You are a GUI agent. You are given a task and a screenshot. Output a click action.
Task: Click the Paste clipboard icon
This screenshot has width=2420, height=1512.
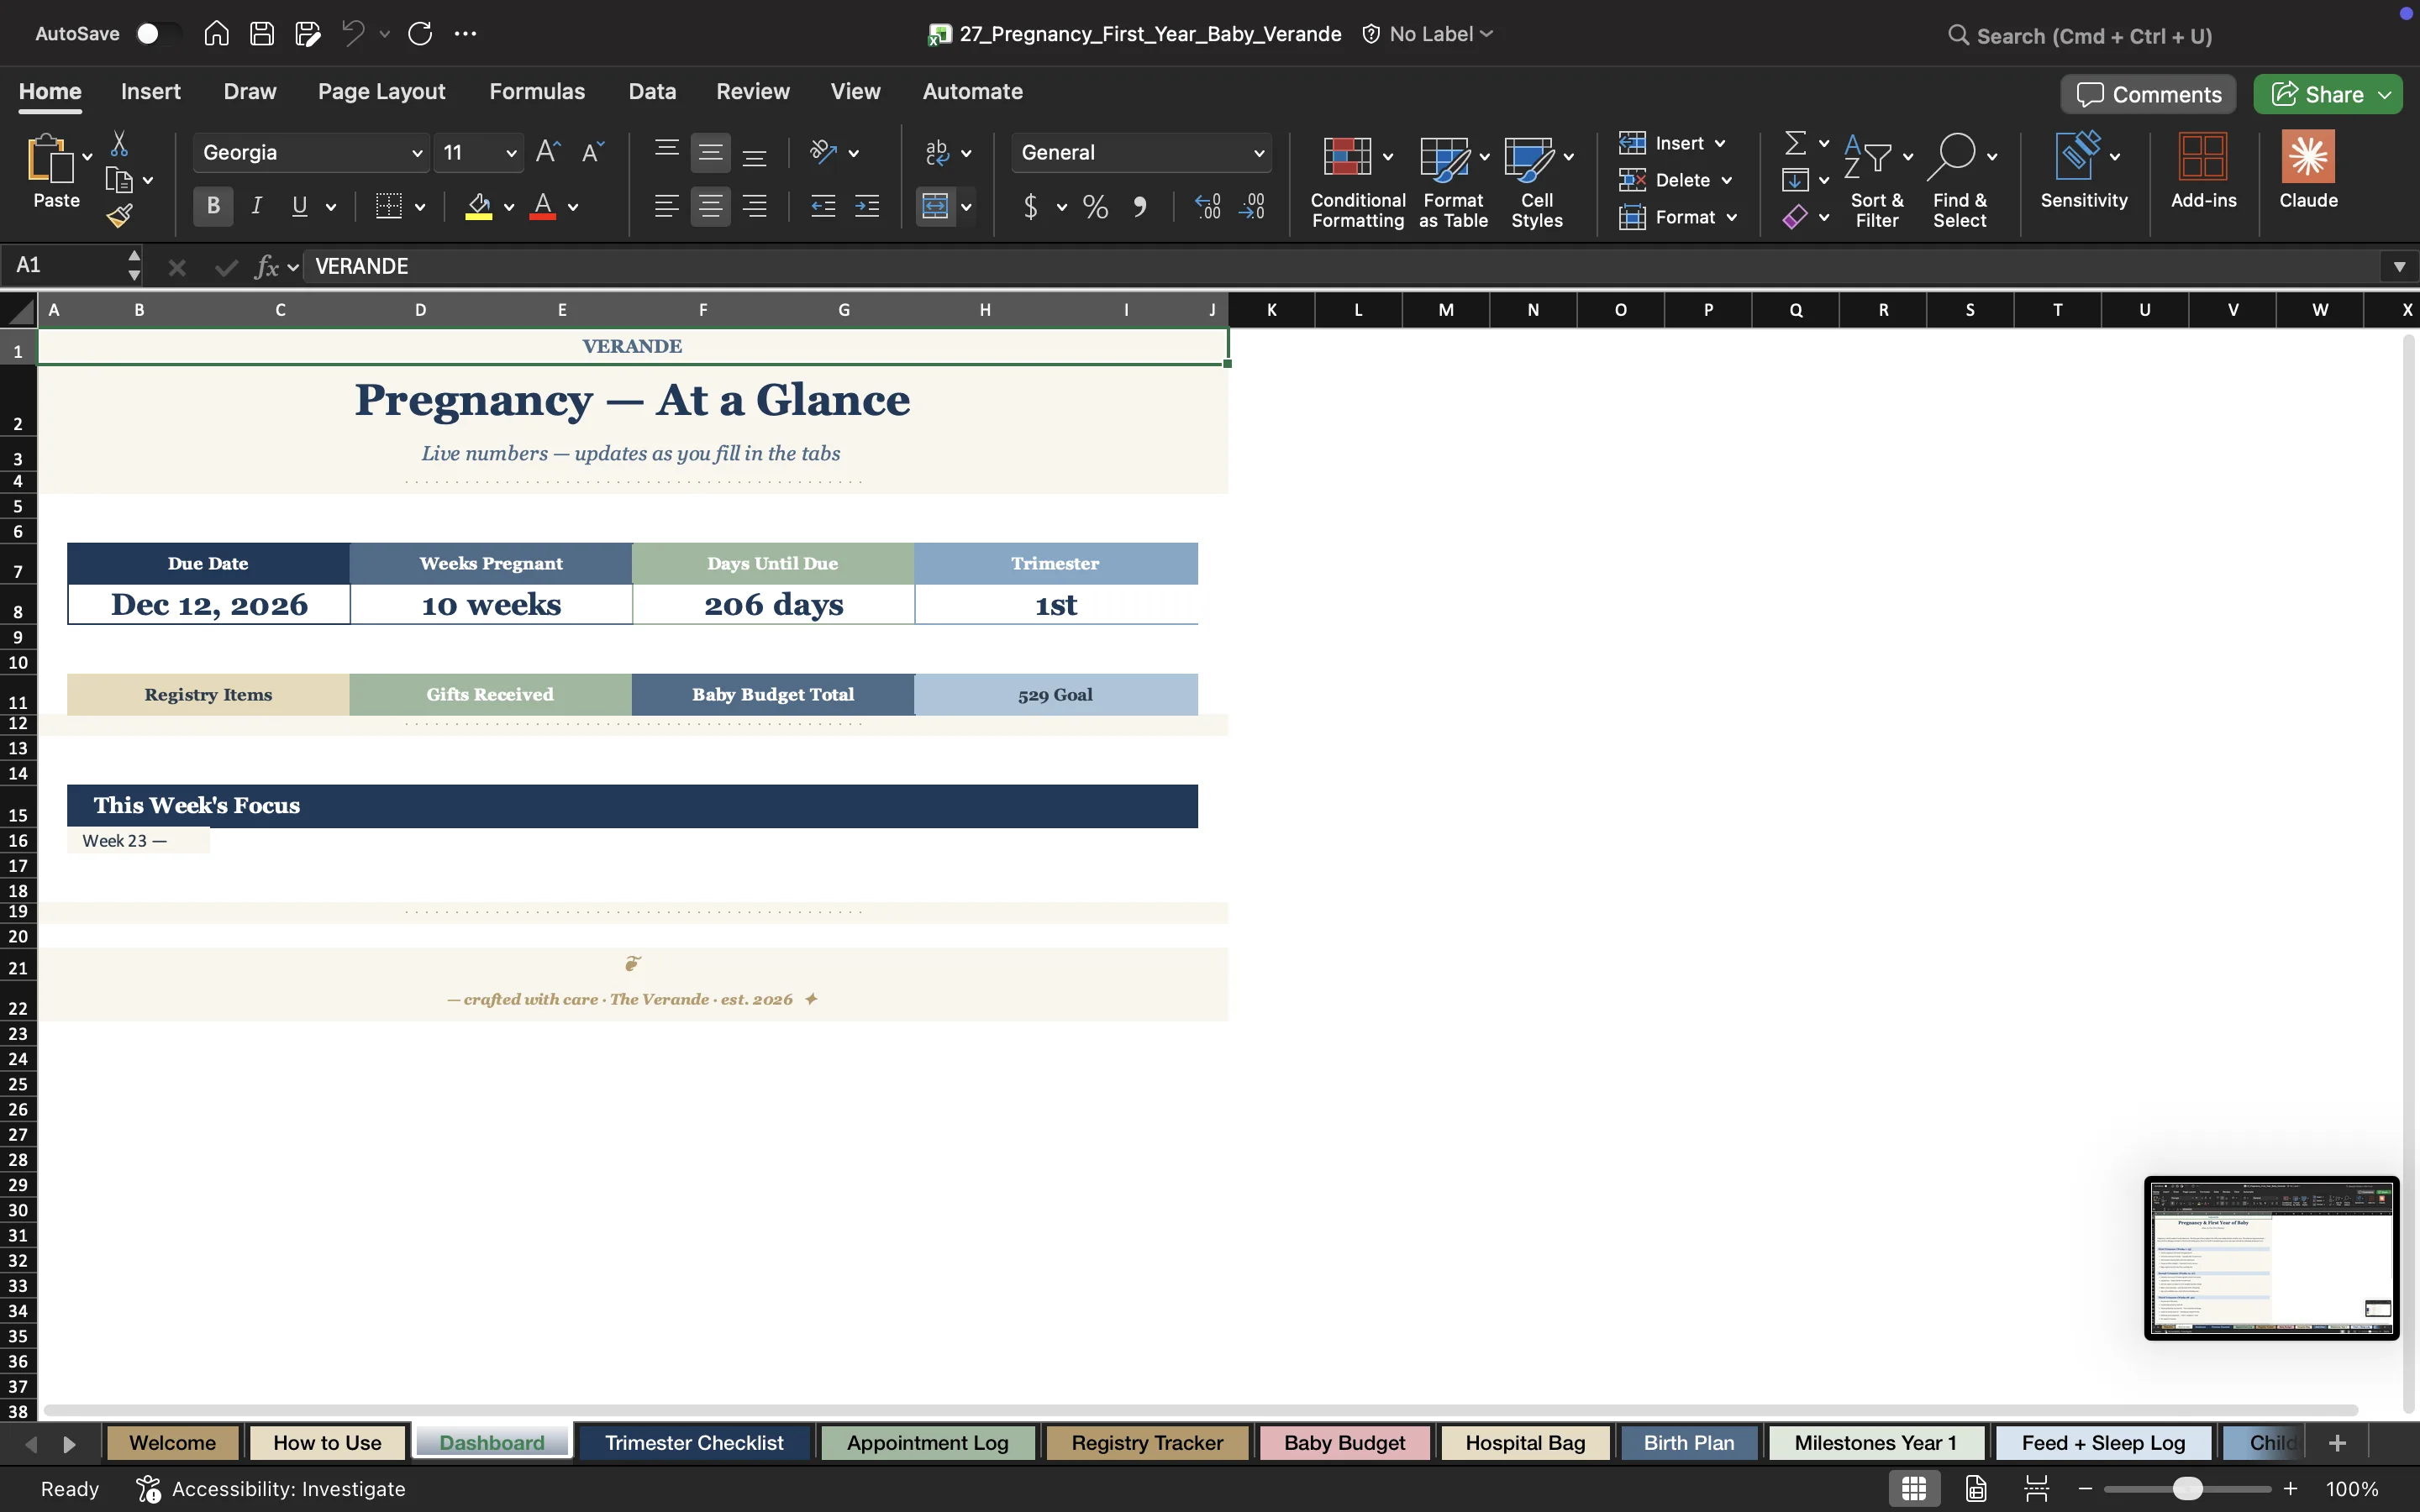click(x=50, y=158)
